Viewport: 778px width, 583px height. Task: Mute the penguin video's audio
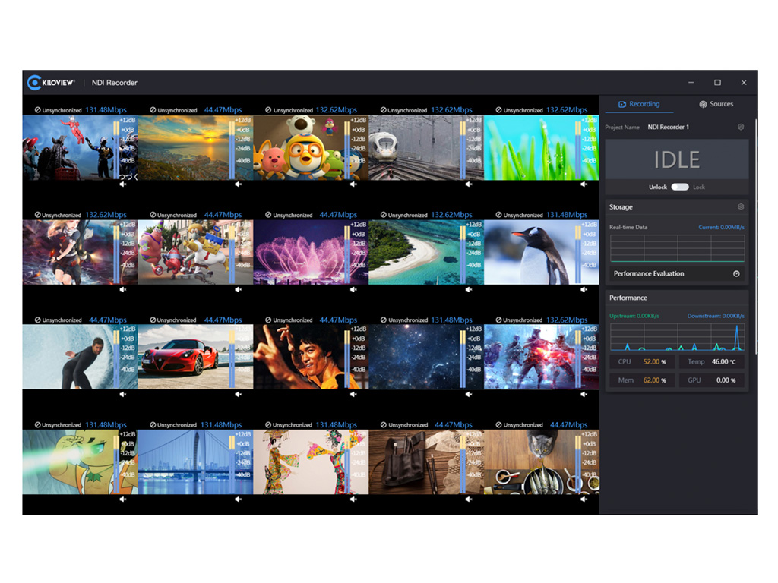(583, 289)
